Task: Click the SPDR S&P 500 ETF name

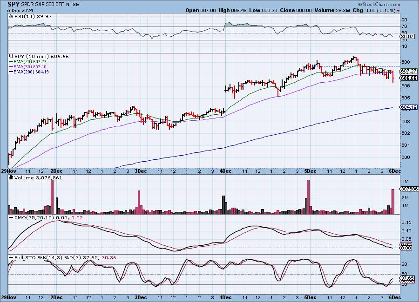Action: [42, 5]
